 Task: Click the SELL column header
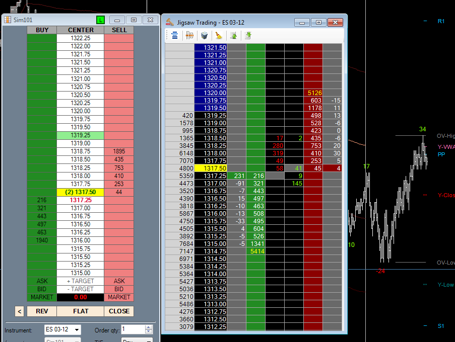point(119,30)
